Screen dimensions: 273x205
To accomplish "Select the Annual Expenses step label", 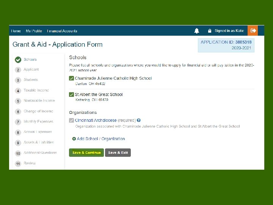I will coord(38,132).
